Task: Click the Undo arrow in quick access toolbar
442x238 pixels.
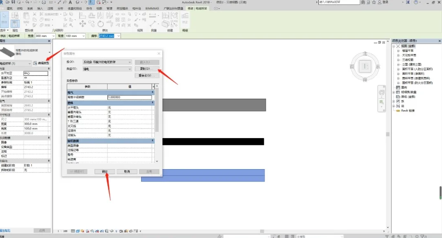Action: coord(27,2)
